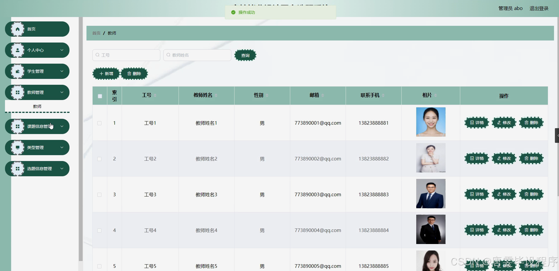
Task: Check the row checkbox for 工号2
Action: [99, 159]
